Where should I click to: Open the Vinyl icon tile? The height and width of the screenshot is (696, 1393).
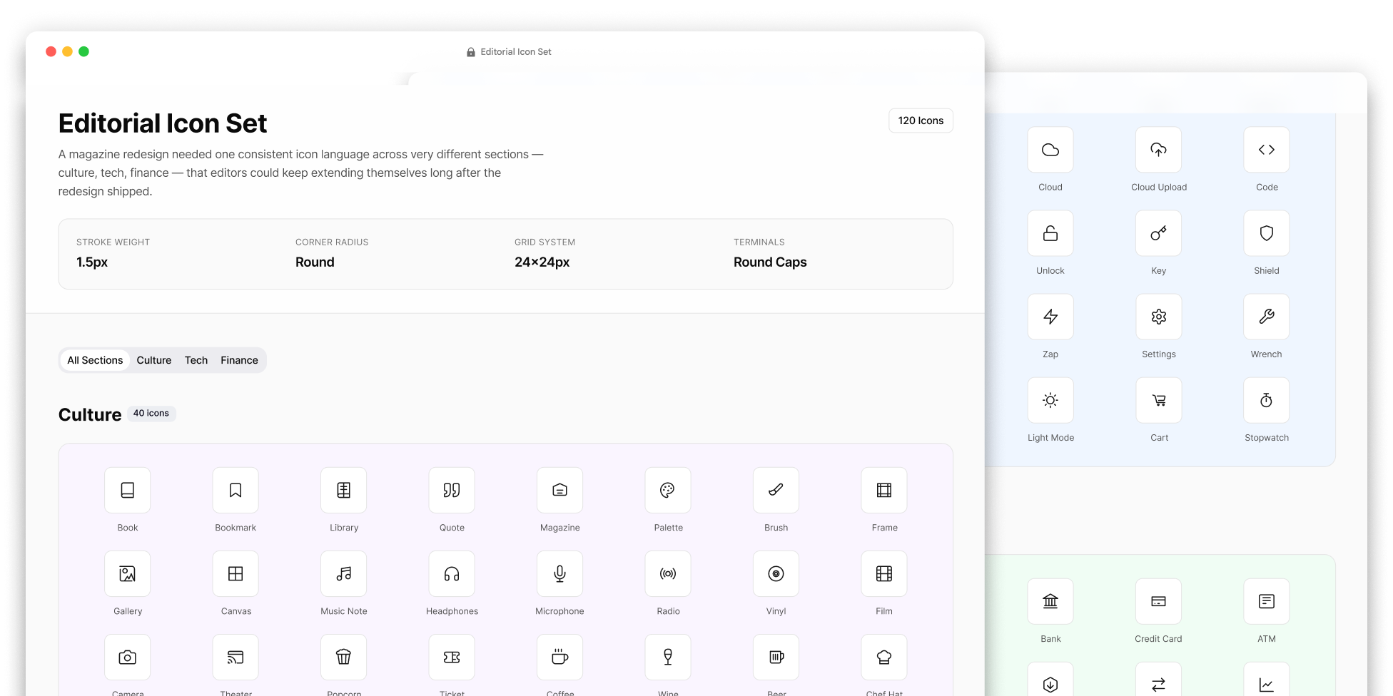776,573
